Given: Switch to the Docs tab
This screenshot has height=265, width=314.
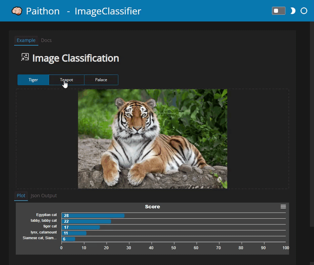Looking at the screenshot, I should (46, 40).
